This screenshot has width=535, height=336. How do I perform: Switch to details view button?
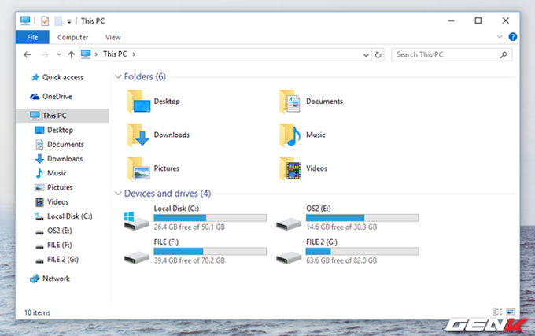coord(497,312)
